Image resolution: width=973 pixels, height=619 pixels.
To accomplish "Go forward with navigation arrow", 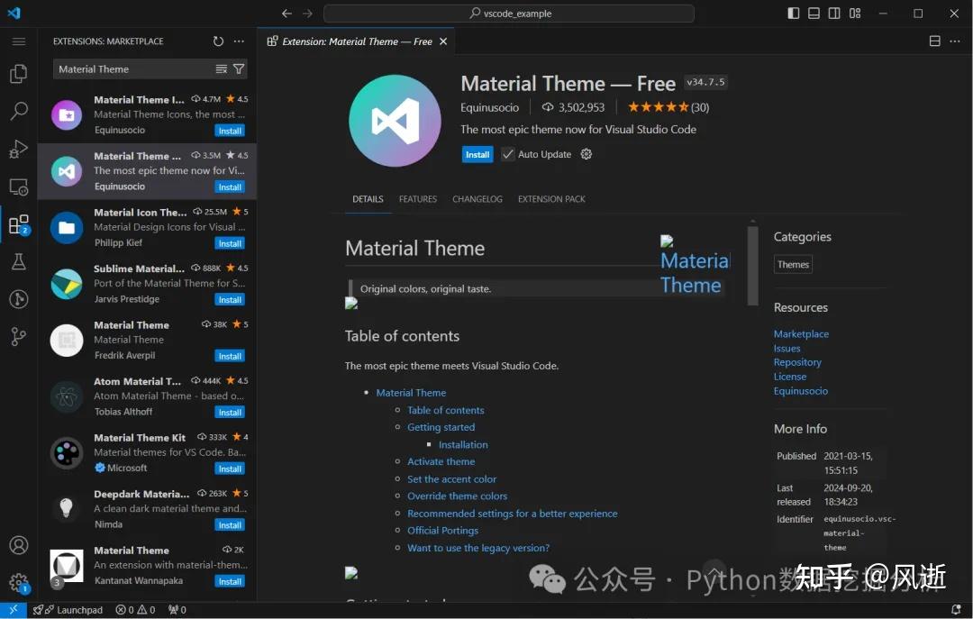I will [x=308, y=13].
